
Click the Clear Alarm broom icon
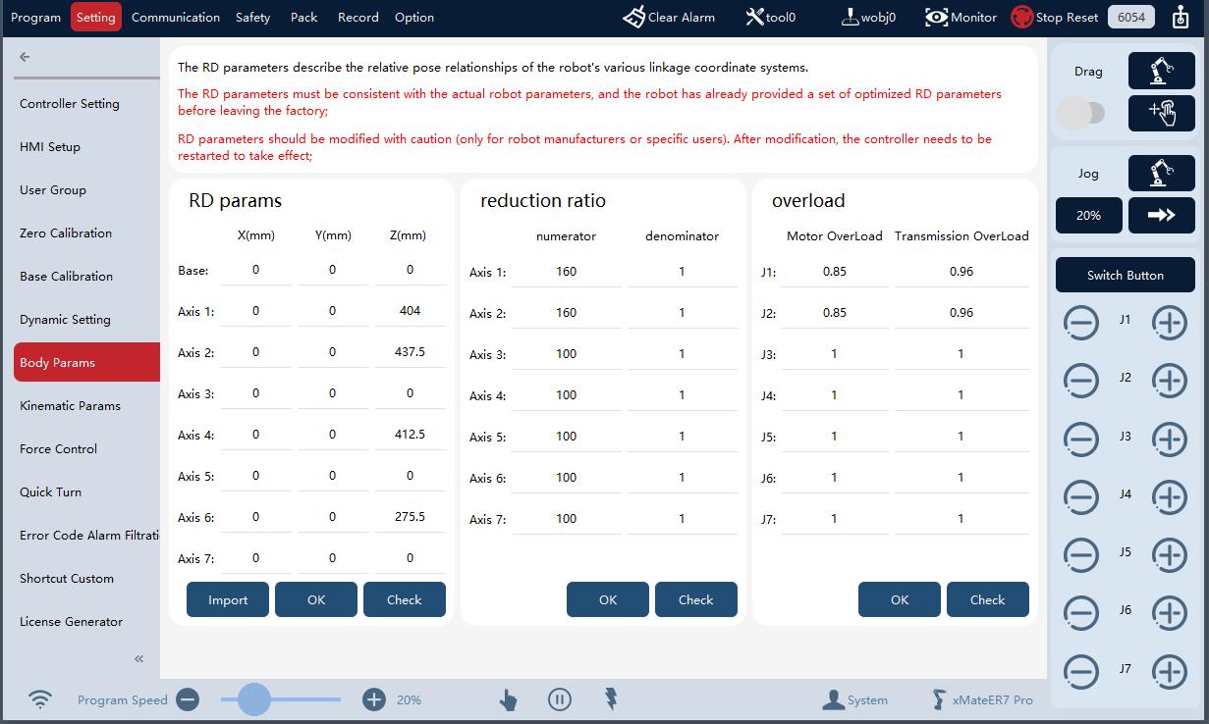634,17
